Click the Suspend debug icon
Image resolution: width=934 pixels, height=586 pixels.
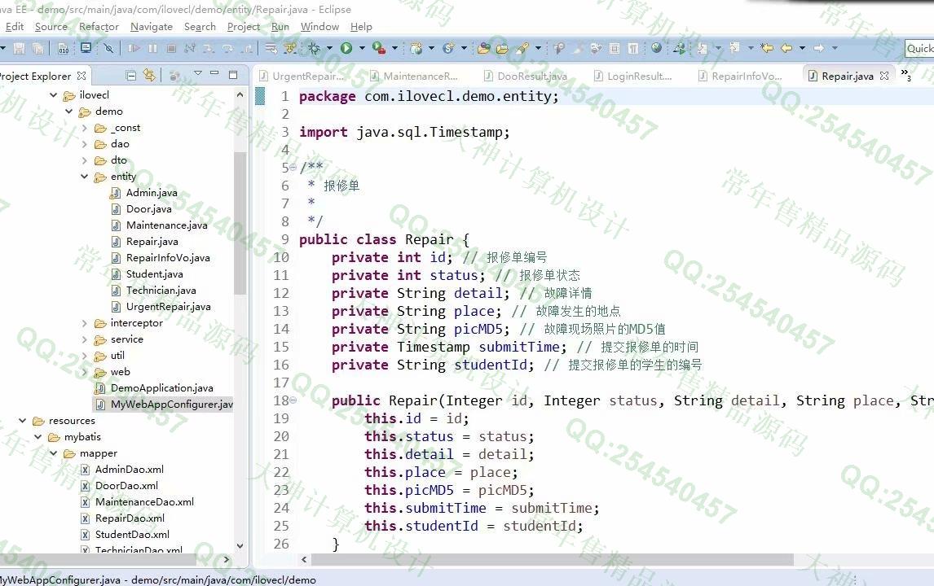click(x=152, y=48)
